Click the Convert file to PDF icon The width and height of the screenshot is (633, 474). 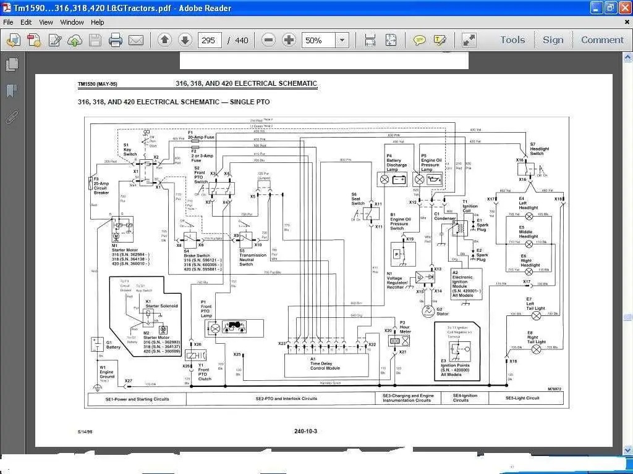click(x=34, y=40)
